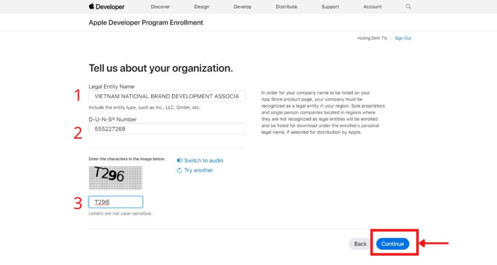Open the Design menu

coord(201,7)
